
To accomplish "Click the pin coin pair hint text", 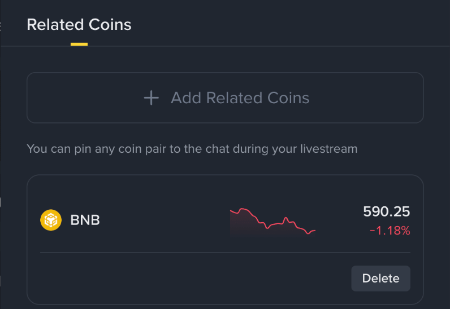I will click(x=192, y=149).
